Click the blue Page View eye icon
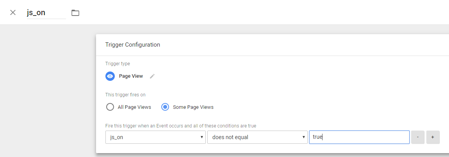This screenshot has width=449, height=157. point(110,76)
